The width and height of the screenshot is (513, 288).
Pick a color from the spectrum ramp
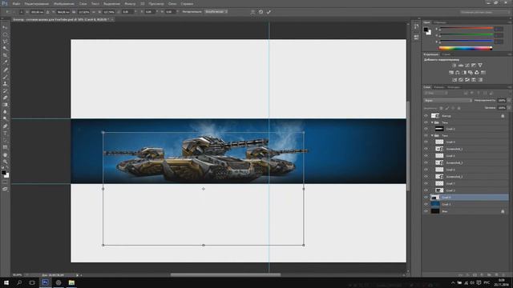[x=465, y=48]
